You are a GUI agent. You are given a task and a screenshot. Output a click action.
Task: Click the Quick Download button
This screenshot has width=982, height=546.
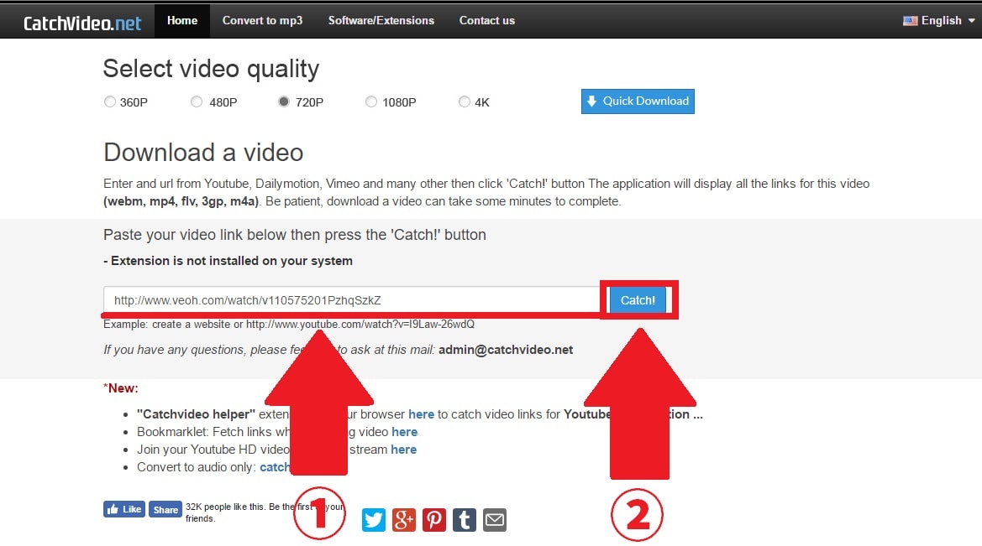[x=638, y=101]
